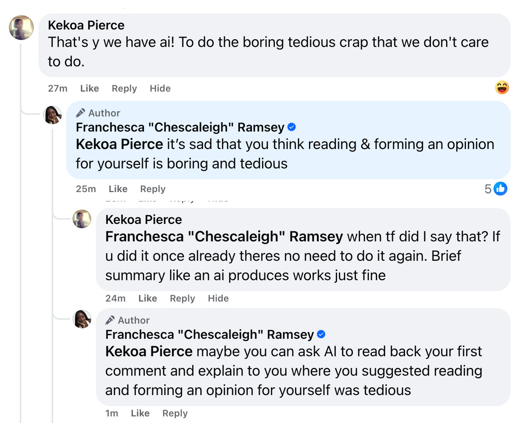This screenshot has width=528, height=423.
Task: Like Kekoa's 24m reply
Action: 148,298
